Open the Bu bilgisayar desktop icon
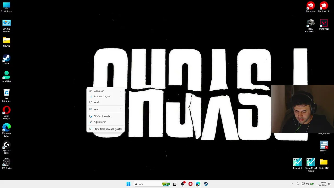Image resolution: width=334 pixels, height=188 pixels. coord(7,7)
